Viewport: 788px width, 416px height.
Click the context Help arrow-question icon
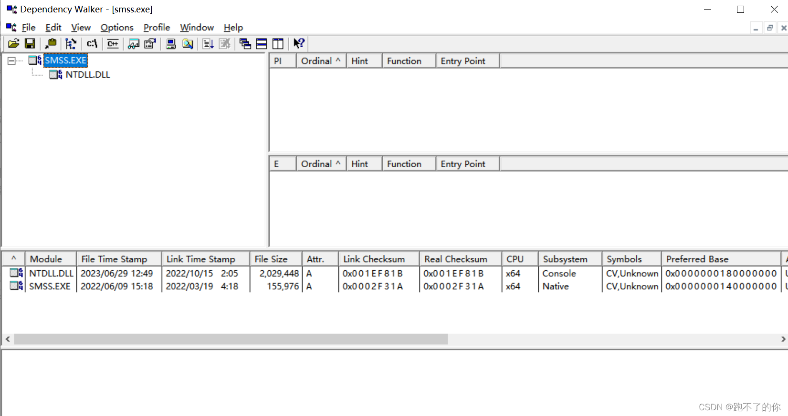[x=299, y=44]
